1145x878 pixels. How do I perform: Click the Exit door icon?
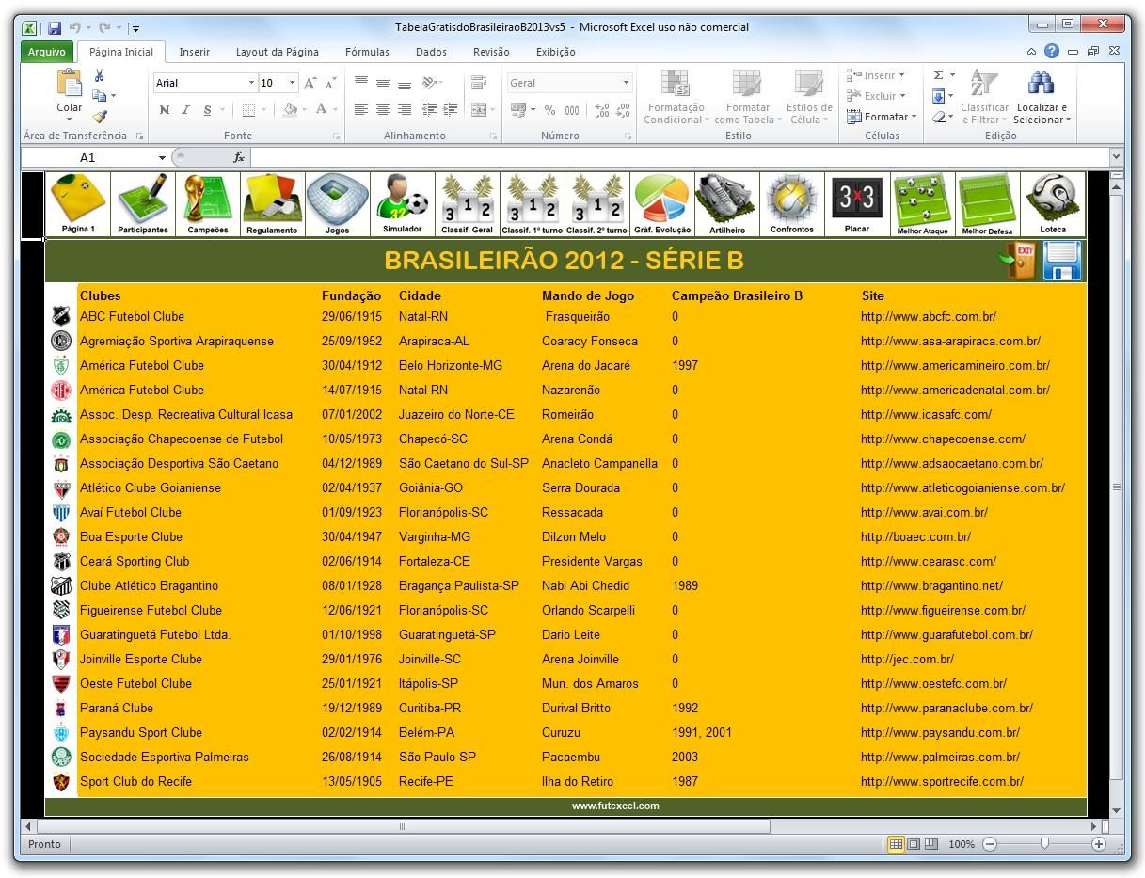1018,261
